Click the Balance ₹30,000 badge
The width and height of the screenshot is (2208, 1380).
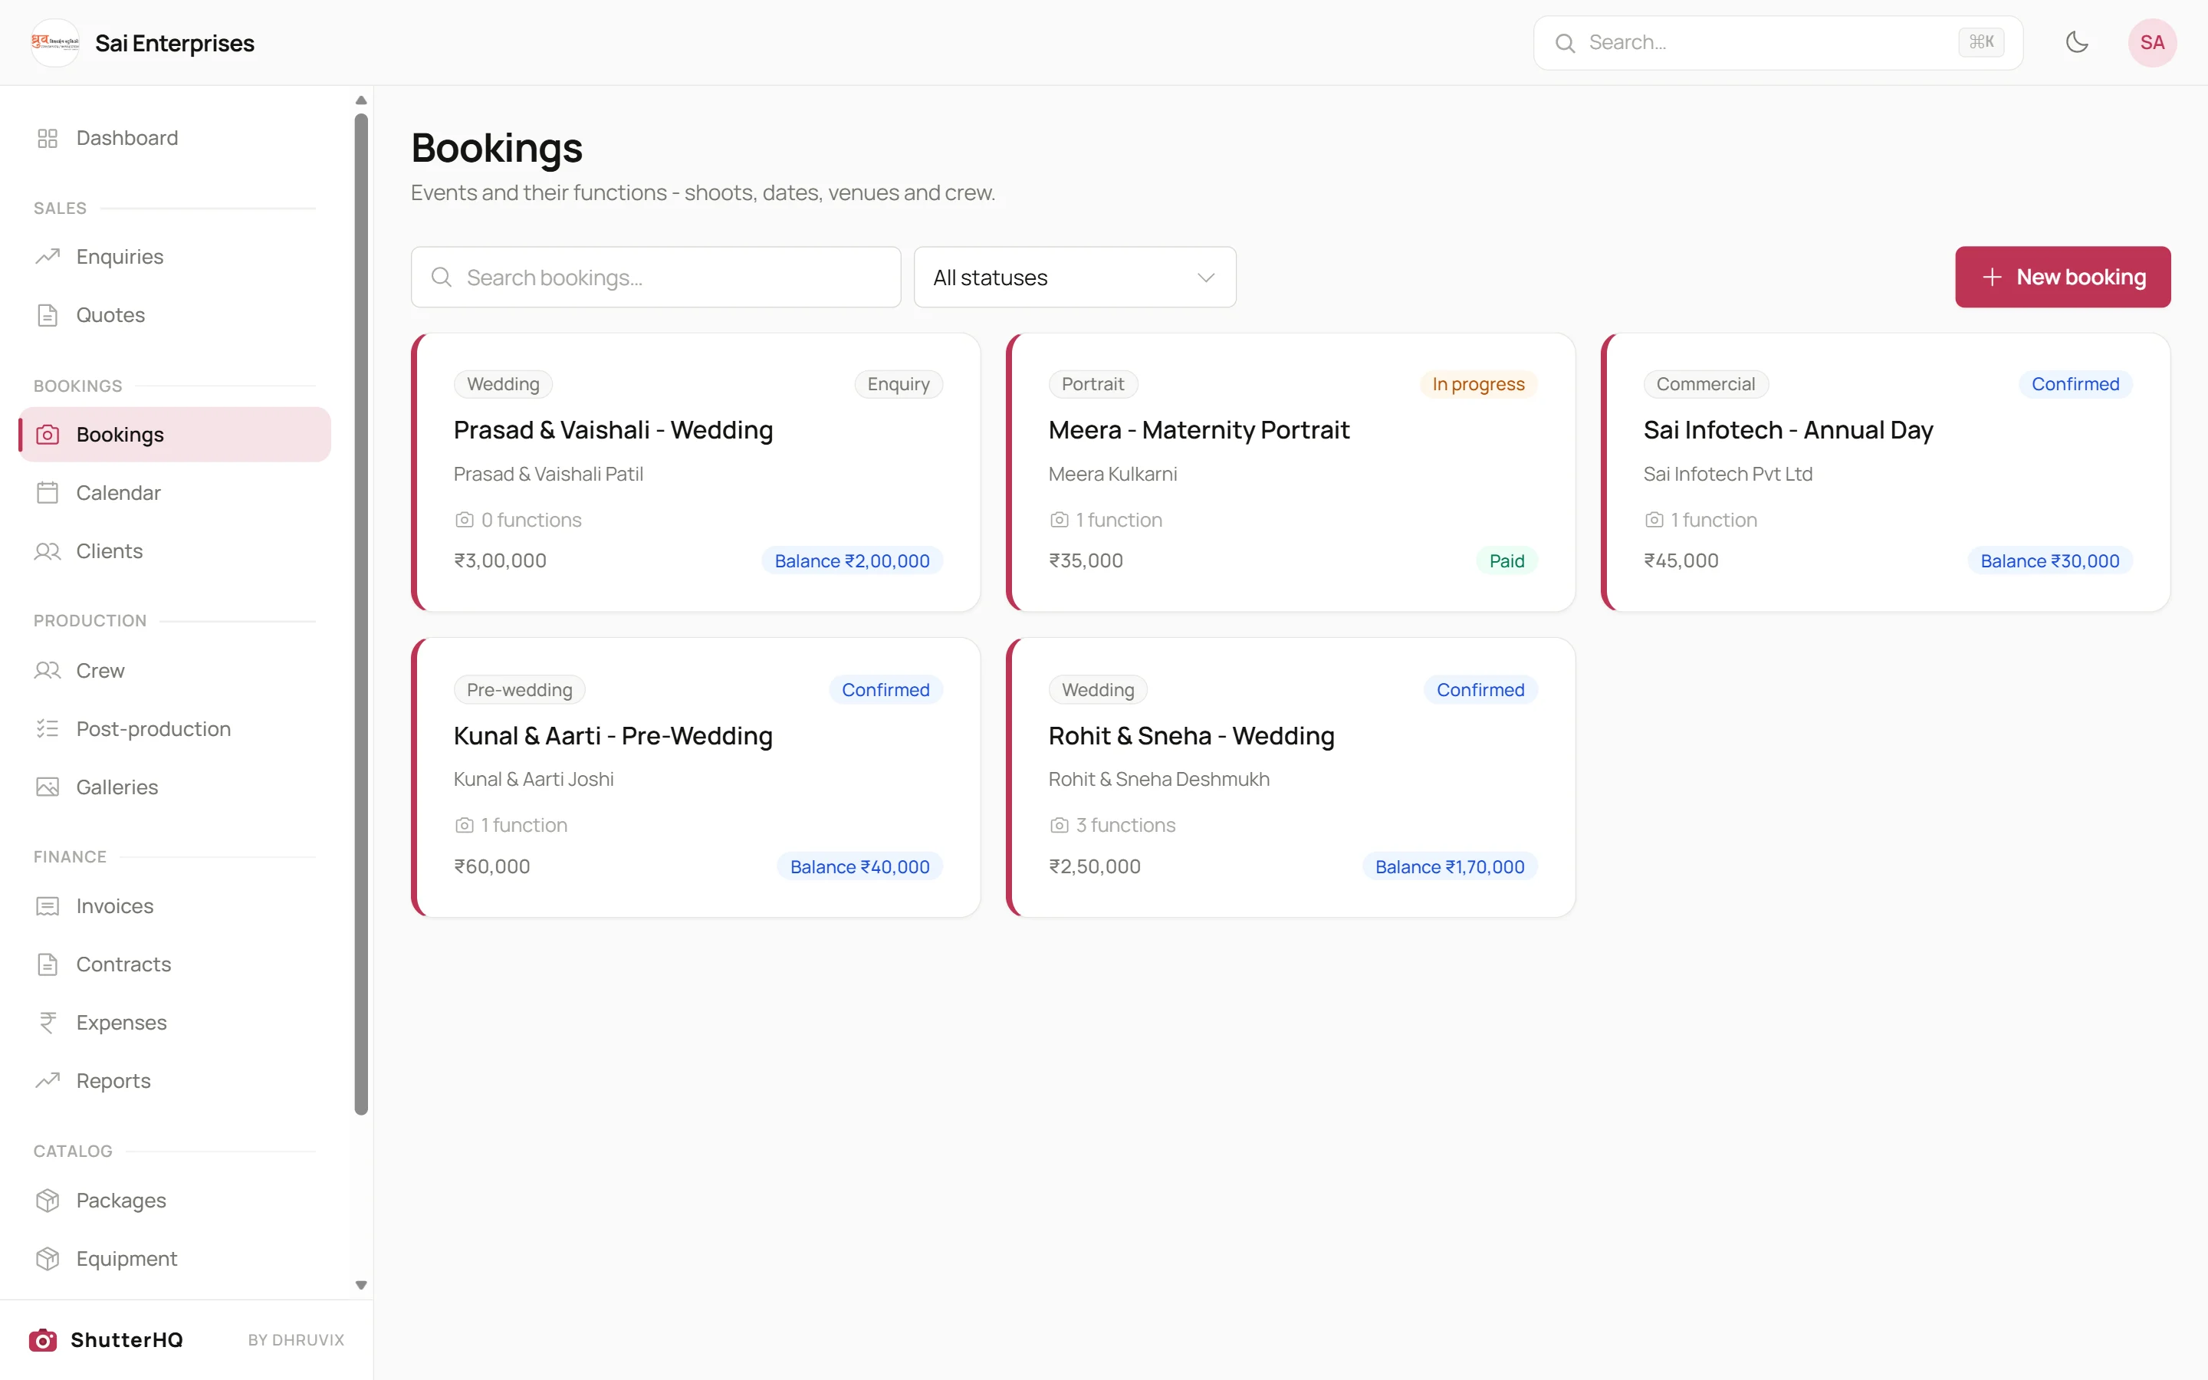2049,560
